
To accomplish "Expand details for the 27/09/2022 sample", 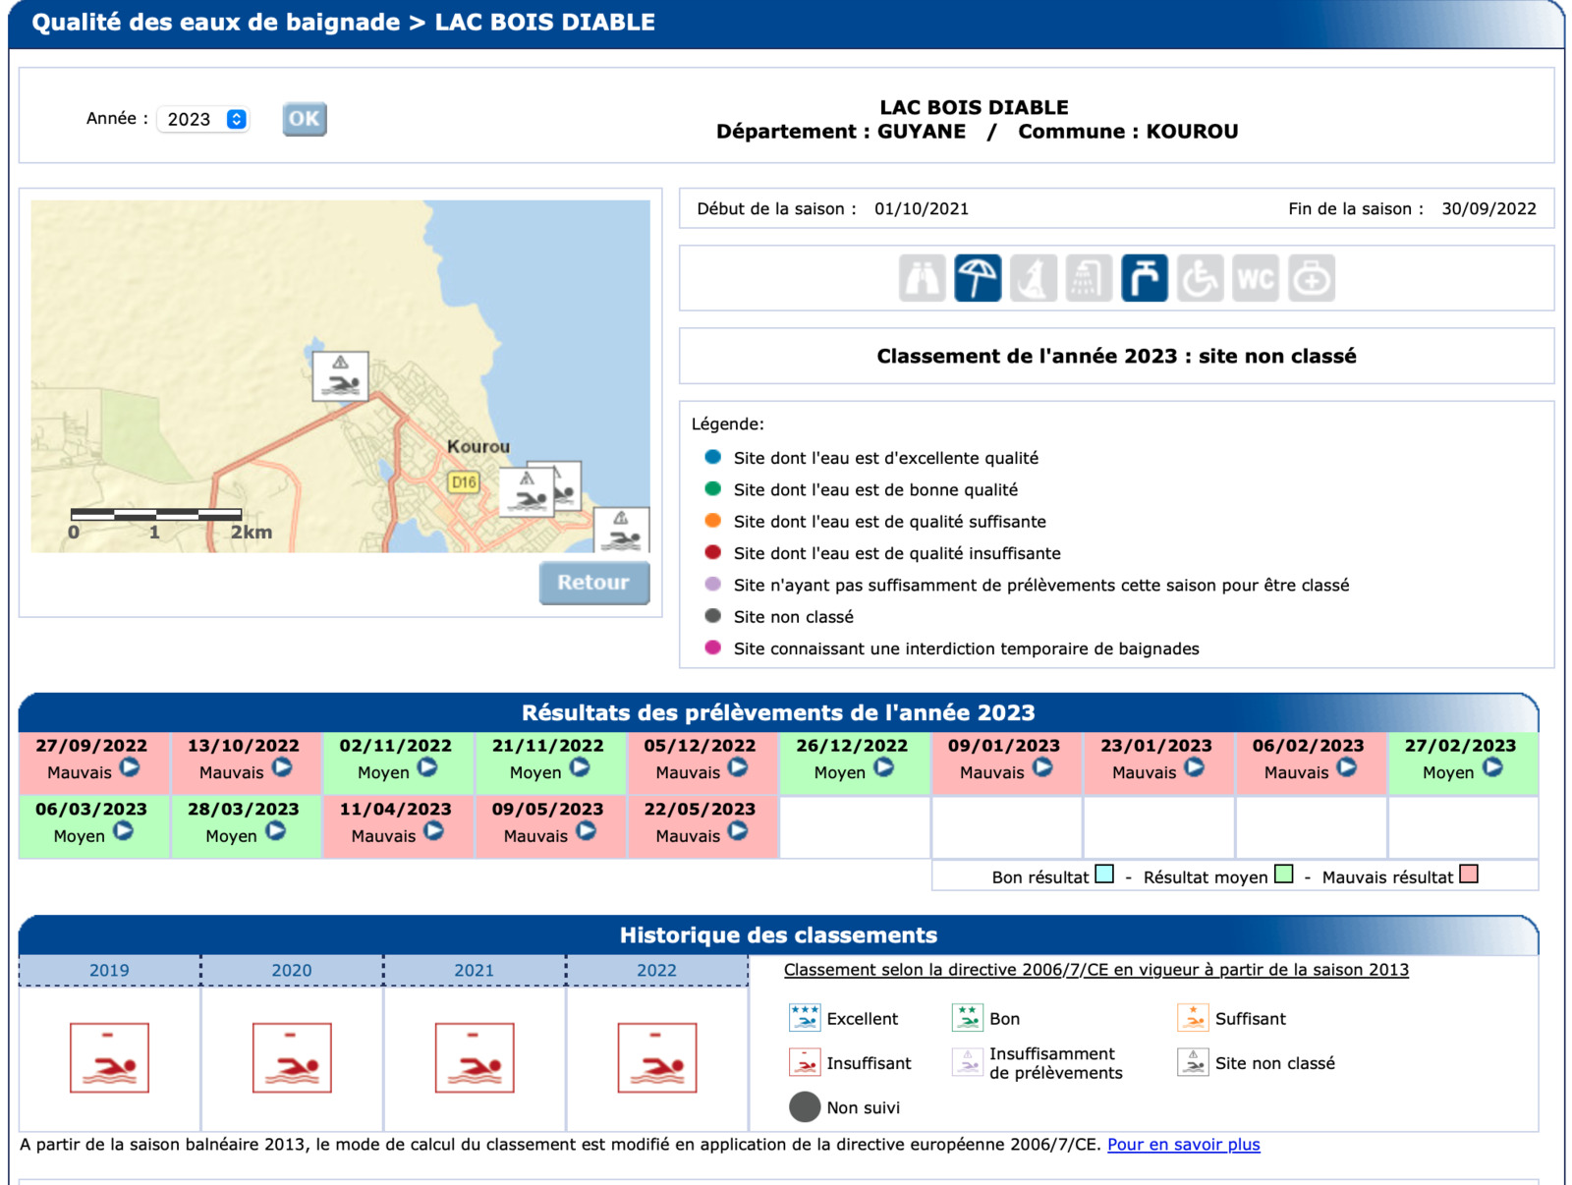I will (x=130, y=768).
